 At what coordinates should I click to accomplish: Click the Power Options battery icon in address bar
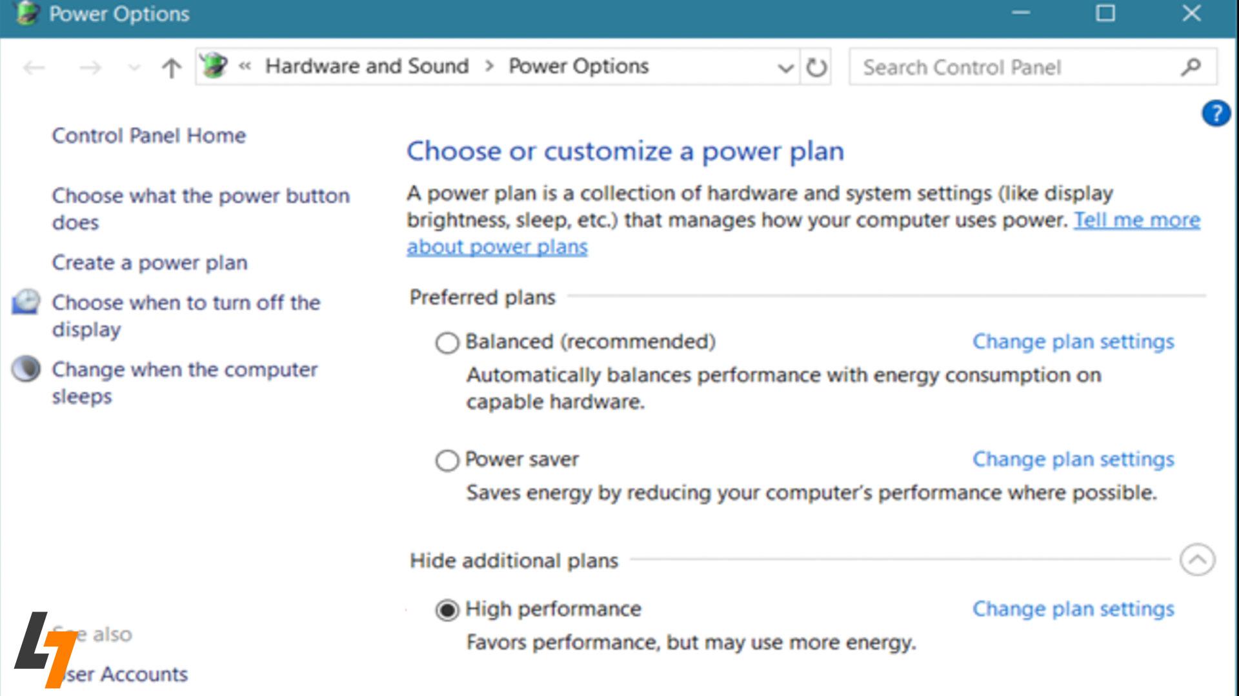coord(214,66)
